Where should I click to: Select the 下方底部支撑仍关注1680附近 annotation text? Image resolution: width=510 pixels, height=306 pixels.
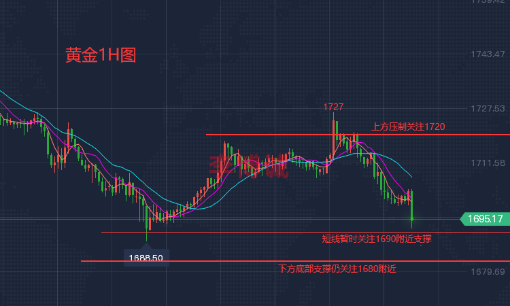point(337,269)
